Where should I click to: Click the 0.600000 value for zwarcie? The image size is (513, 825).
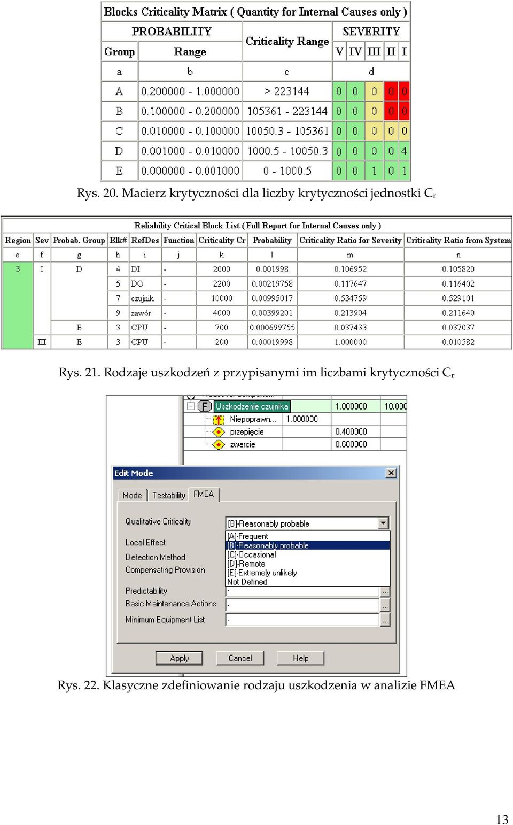tap(351, 444)
